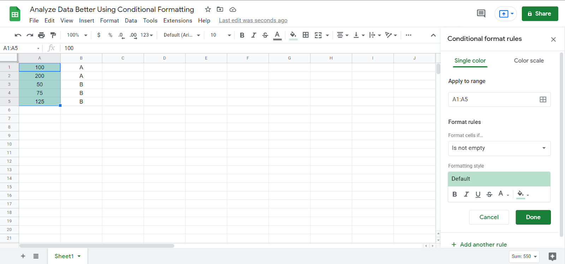The width and height of the screenshot is (565, 264).
Task: Click the Cancel button
Action: [489, 217]
